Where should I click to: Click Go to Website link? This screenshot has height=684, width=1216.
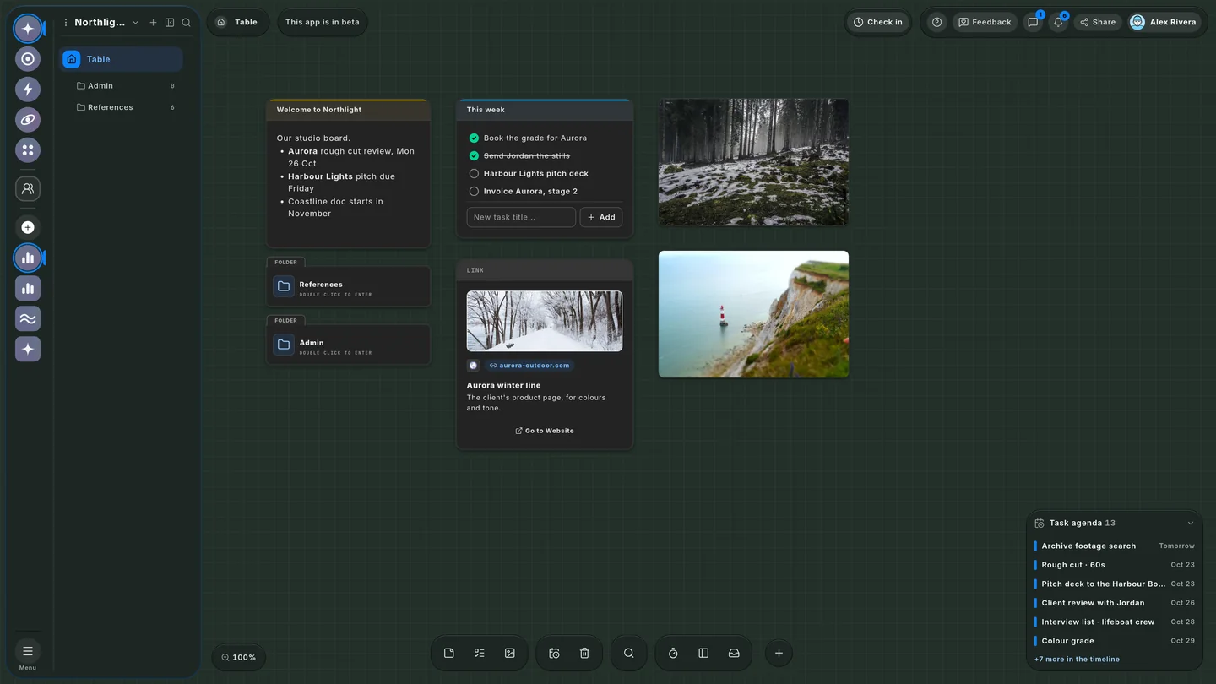pyautogui.click(x=545, y=431)
